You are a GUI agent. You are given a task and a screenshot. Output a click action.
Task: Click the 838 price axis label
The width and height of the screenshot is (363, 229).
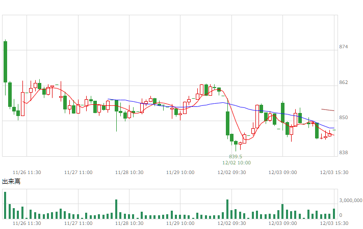[343, 153]
